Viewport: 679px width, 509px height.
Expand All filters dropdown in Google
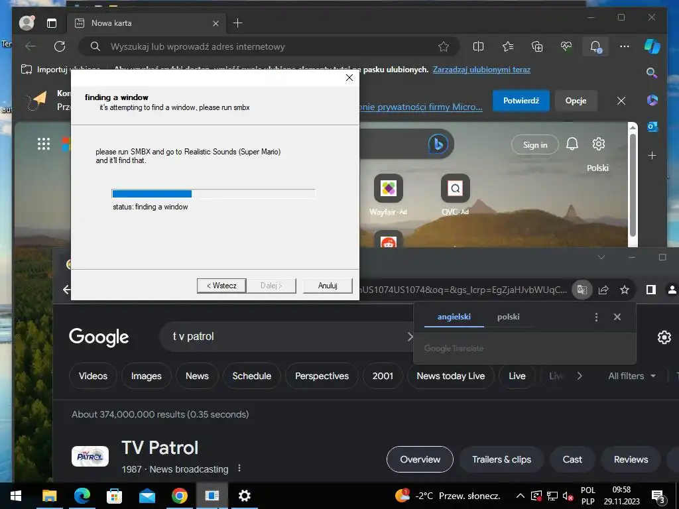tap(632, 376)
